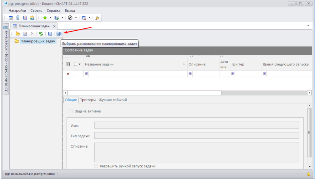Select the Планировщик задач document tab
The image size is (315, 179).
[x=34, y=26]
